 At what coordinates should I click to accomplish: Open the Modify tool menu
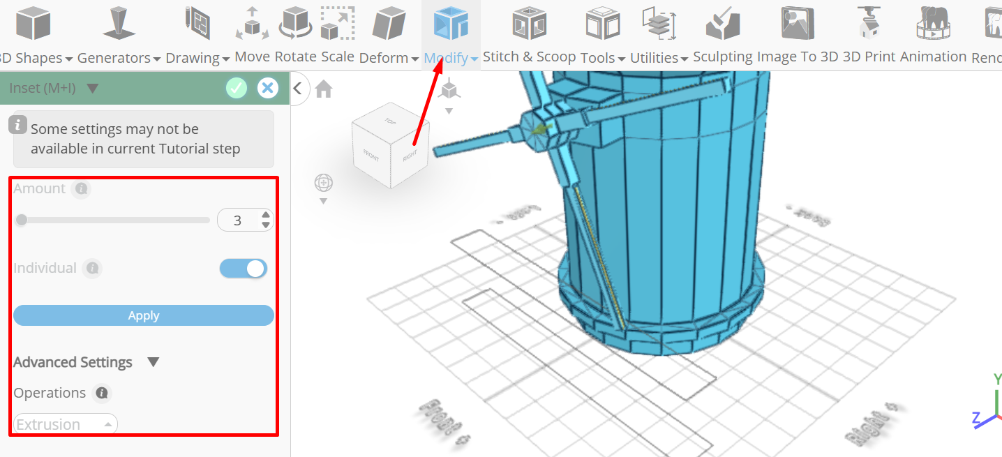click(x=451, y=35)
